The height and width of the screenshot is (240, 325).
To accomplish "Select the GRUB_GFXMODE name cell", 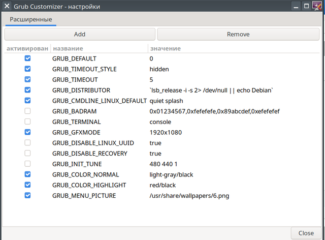I will click(76, 132).
